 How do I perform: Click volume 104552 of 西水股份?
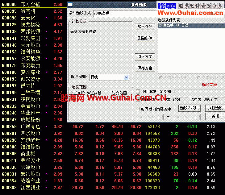152,133
